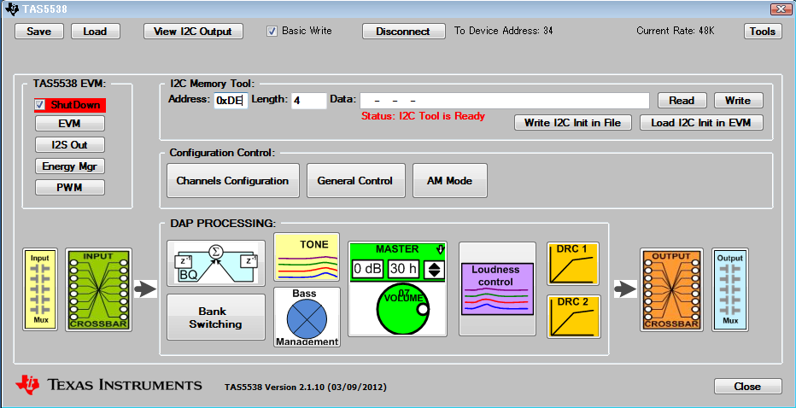Click the Master 0 dB value box
The image size is (796, 408).
(x=367, y=269)
